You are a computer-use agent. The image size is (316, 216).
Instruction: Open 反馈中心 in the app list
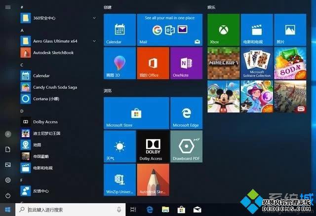58,191
